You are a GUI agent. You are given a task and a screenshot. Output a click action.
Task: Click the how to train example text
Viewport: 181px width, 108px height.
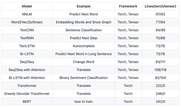pyautogui.click(x=83, y=101)
